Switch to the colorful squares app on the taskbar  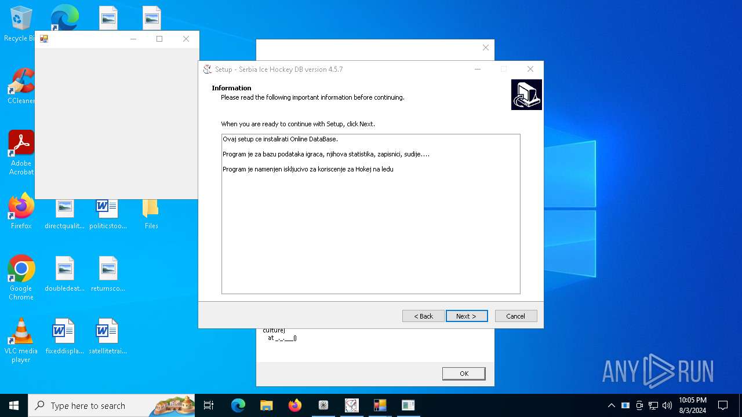pos(380,405)
